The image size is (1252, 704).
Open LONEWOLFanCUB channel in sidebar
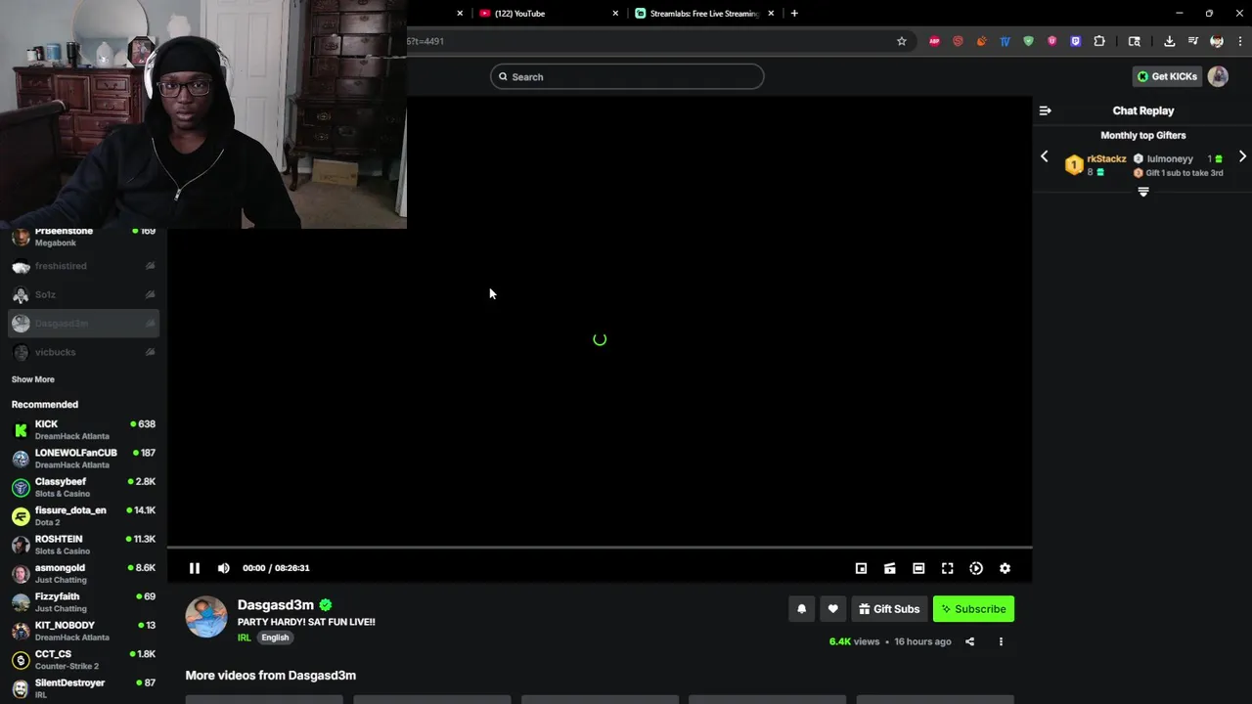83,459
